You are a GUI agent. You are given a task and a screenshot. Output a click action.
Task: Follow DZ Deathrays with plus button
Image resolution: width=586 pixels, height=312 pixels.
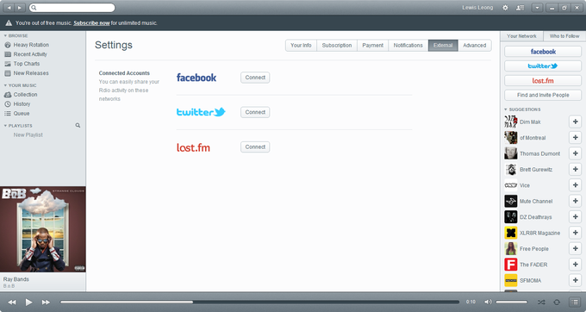(575, 216)
